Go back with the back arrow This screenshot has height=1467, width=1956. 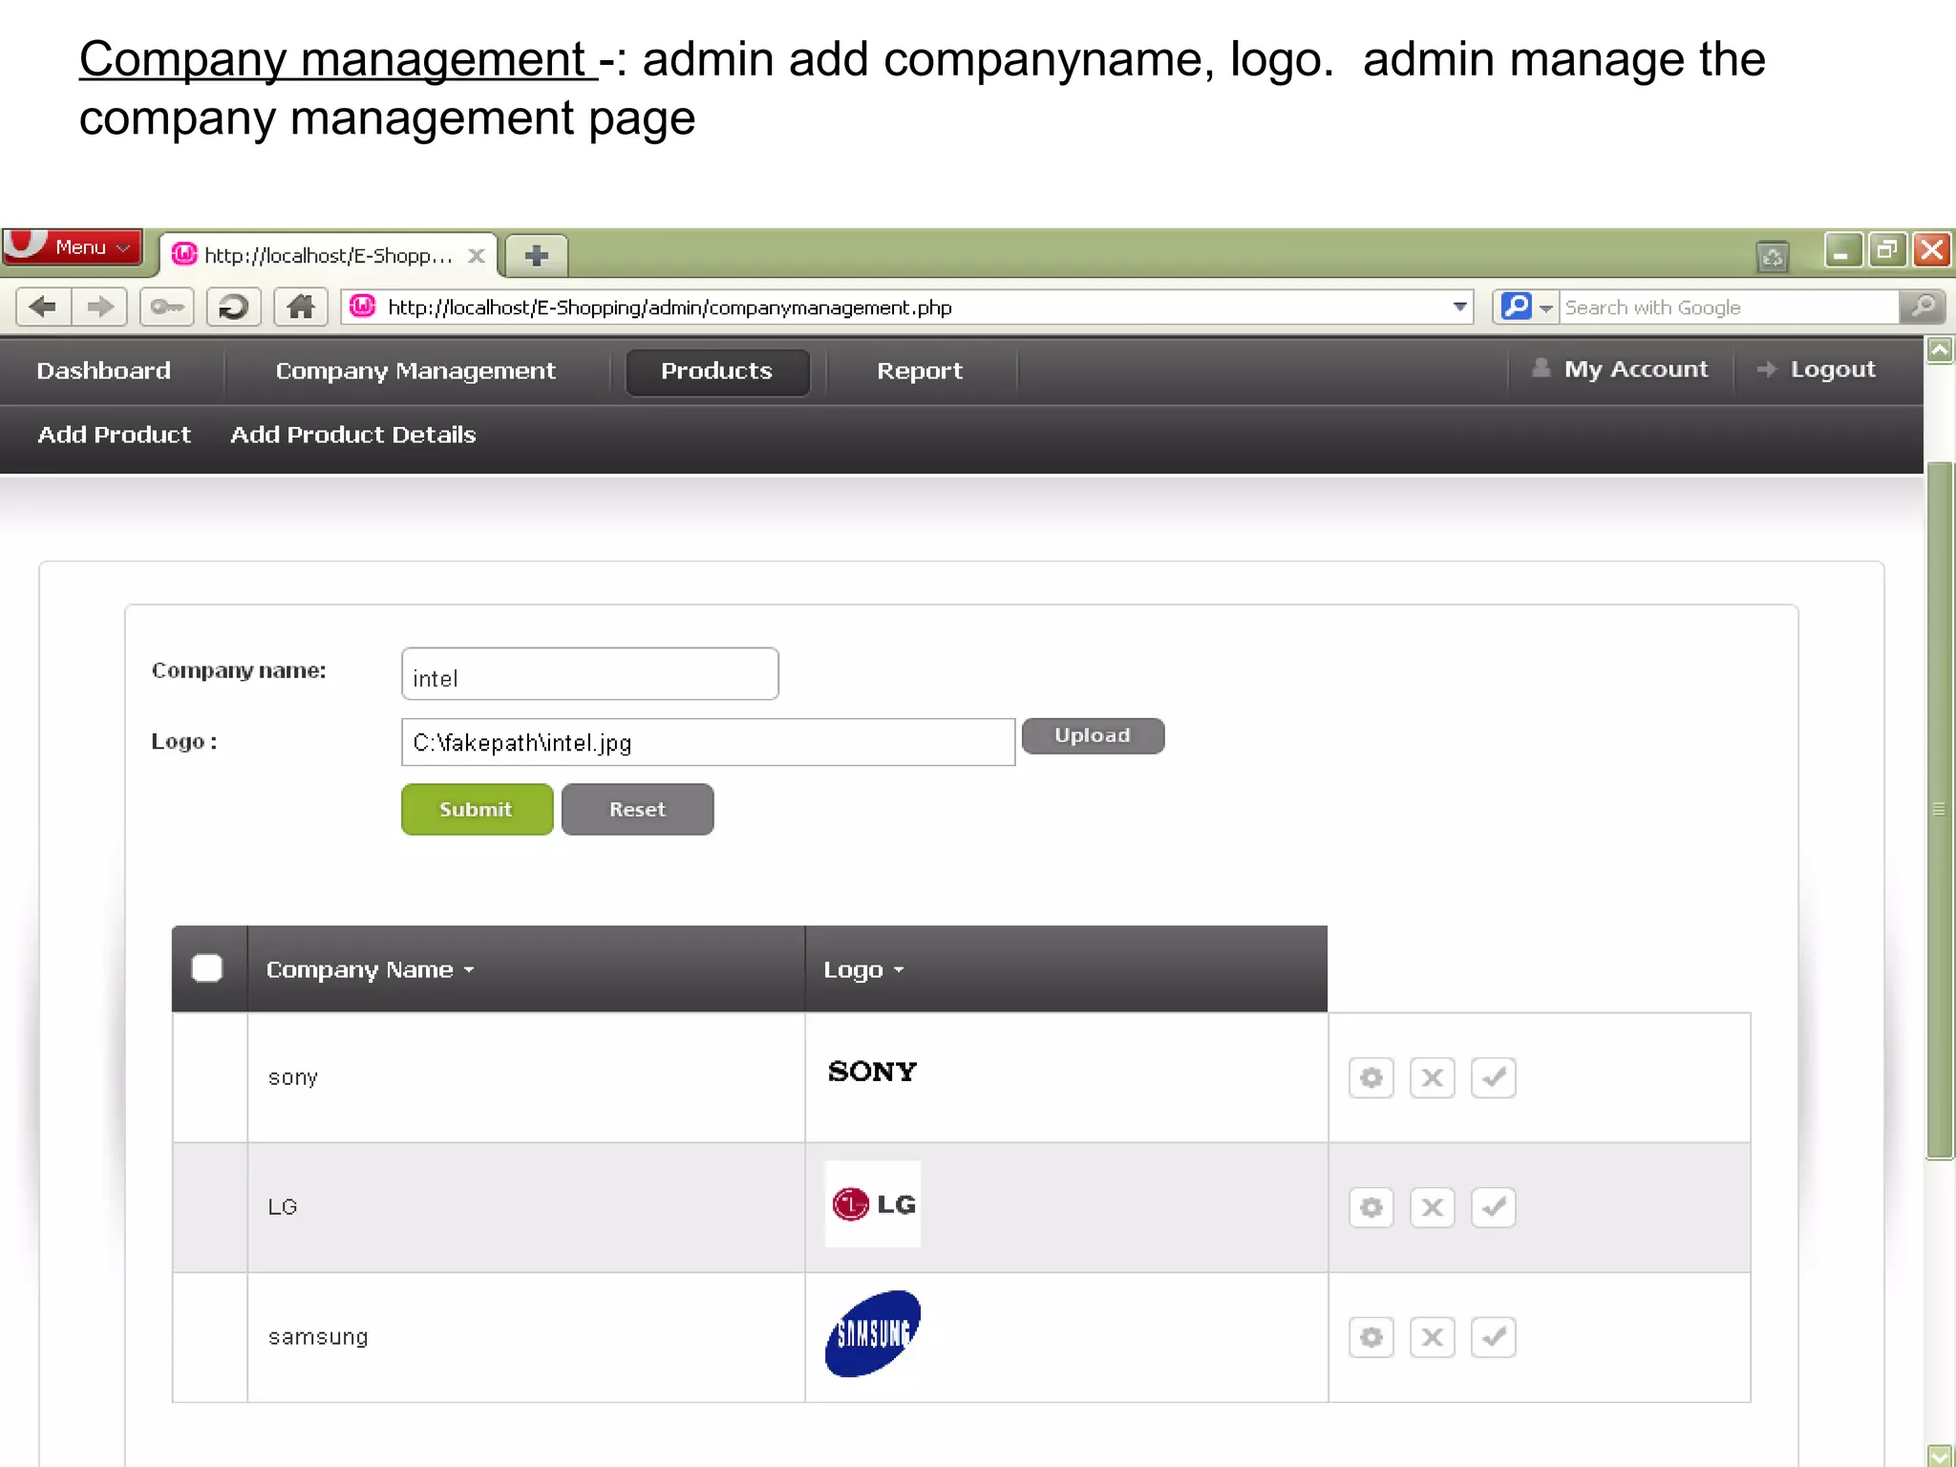(x=44, y=308)
